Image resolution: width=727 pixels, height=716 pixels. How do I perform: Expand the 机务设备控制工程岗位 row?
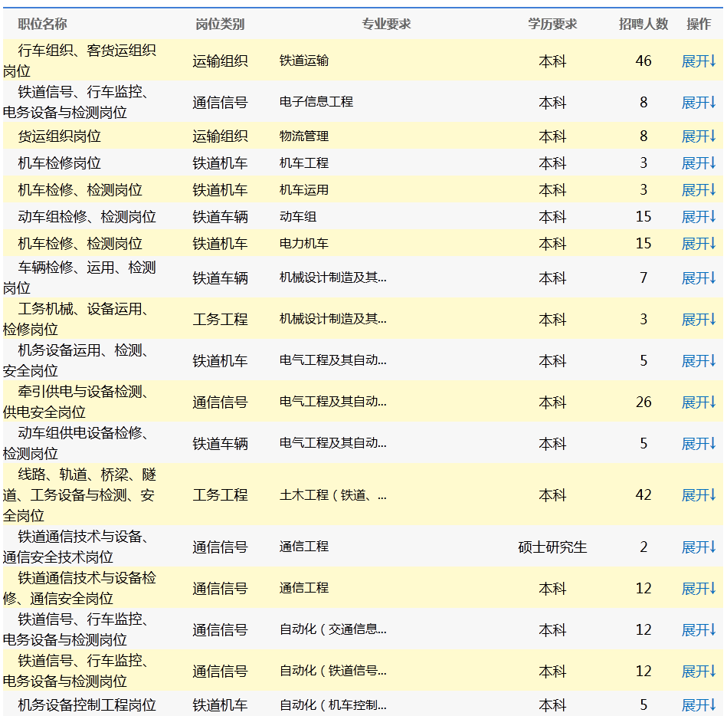698,705
